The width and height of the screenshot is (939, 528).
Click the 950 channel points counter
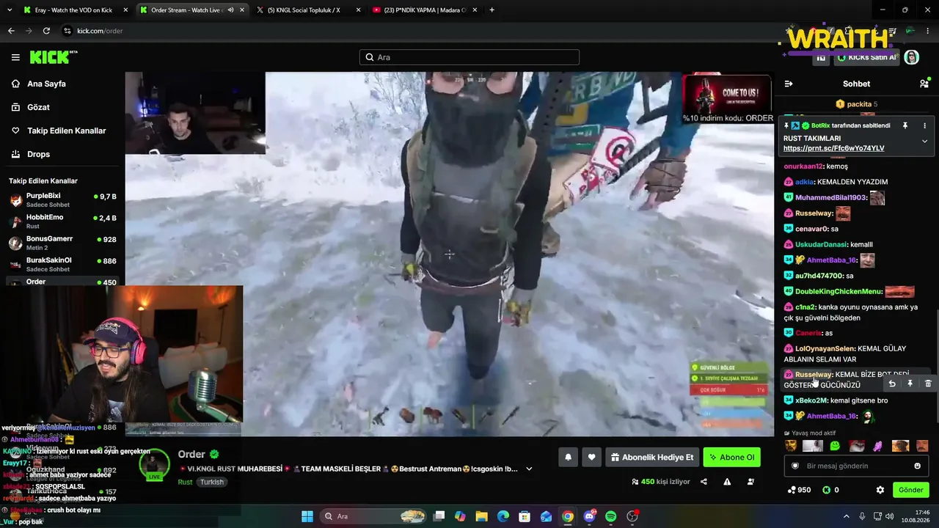point(799,490)
